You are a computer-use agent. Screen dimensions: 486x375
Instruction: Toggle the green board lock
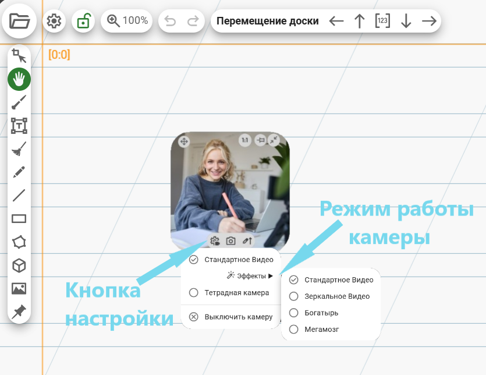coord(83,22)
